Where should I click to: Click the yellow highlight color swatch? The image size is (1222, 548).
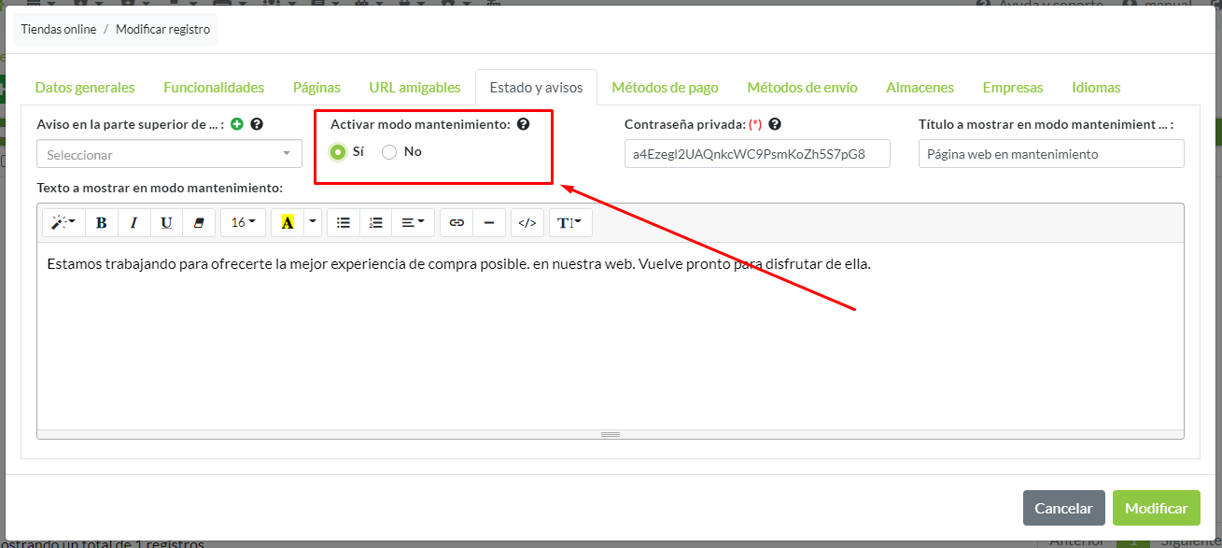tap(288, 222)
